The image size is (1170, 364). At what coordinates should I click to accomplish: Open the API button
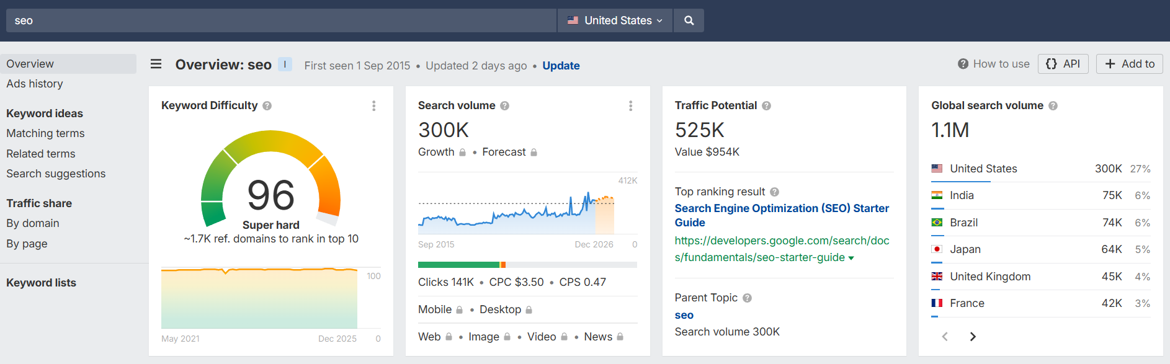(x=1063, y=64)
